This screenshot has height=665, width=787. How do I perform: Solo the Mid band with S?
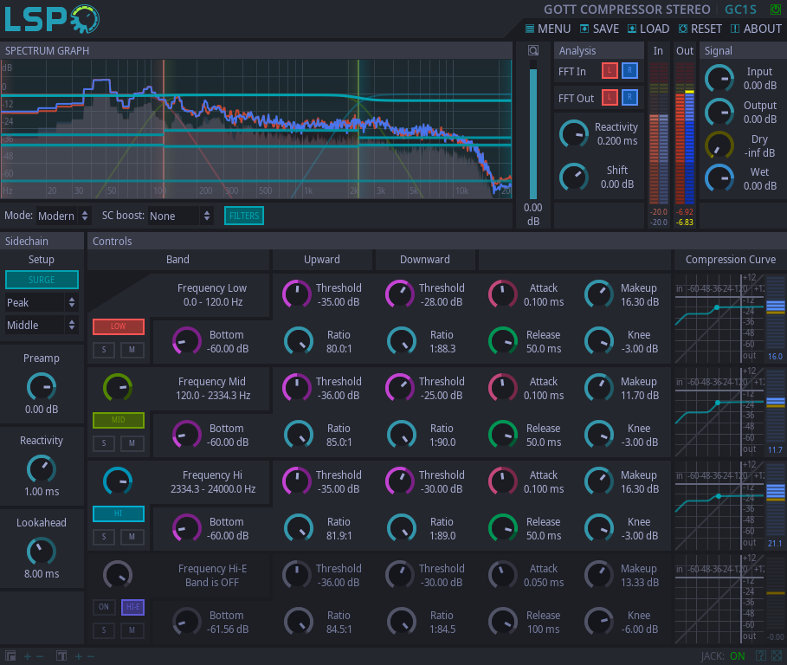click(104, 443)
